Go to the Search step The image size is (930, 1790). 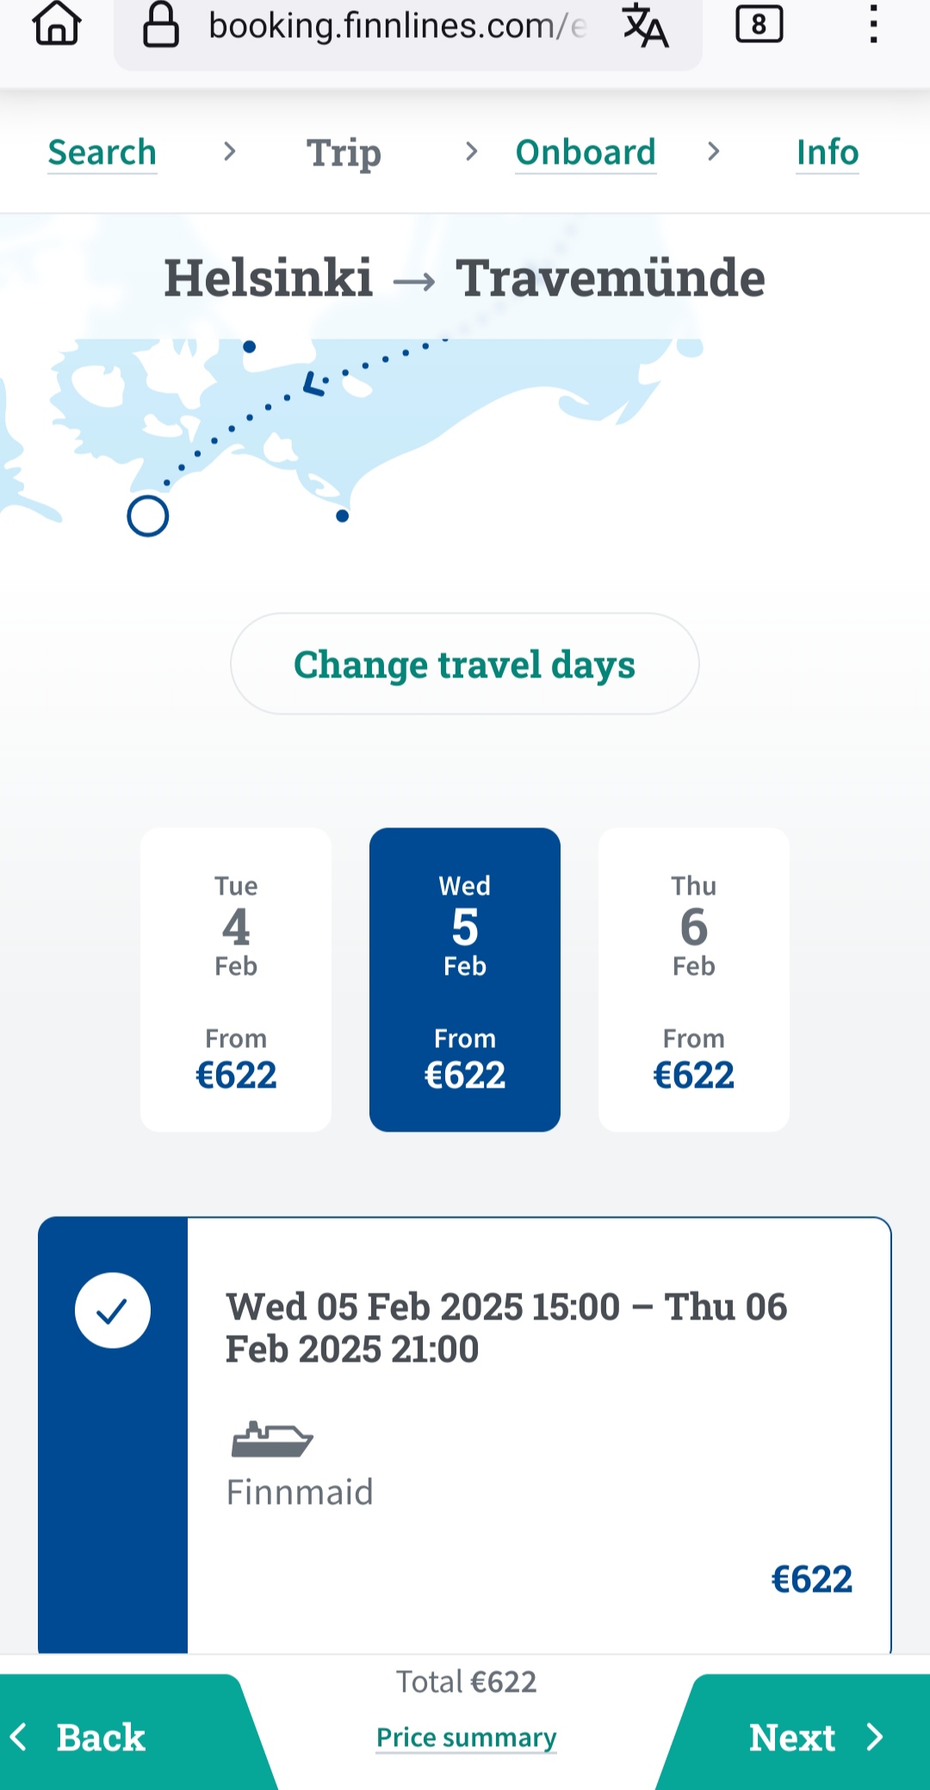pos(102,153)
